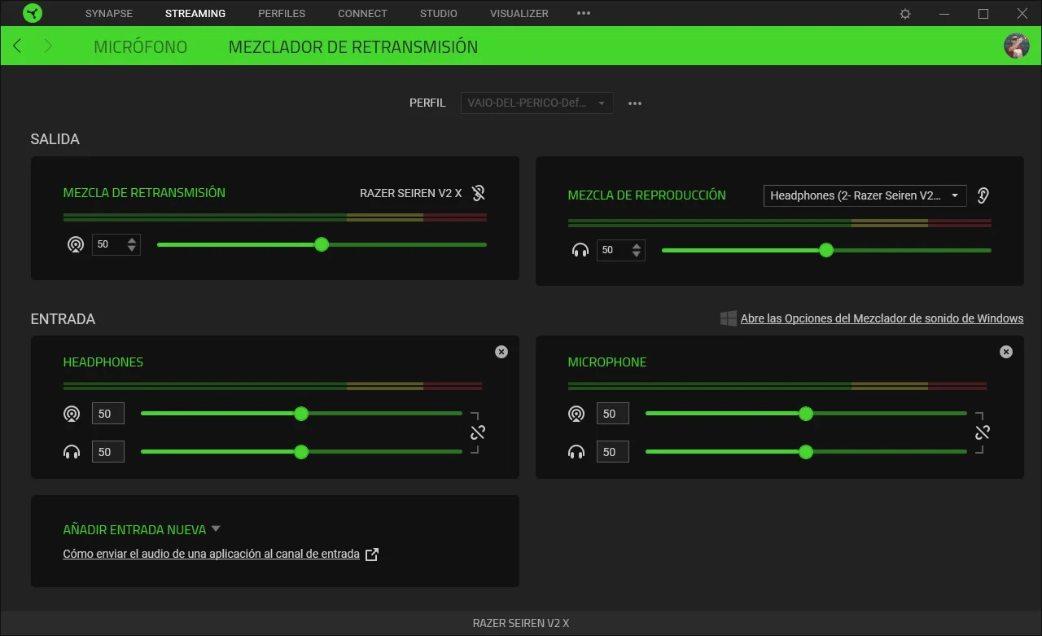Select Mezclador de Retransmisión sub-tab
The height and width of the screenshot is (636, 1042).
click(353, 47)
